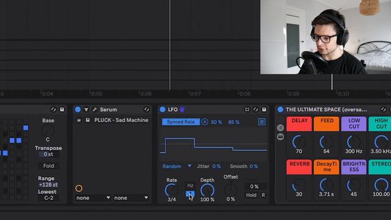391x220 pixels.
Task: Open the LFO list panel icon
Action: (261, 122)
